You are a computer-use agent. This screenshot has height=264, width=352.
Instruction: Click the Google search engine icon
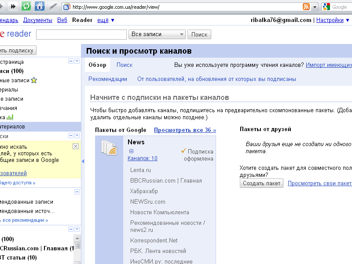(x=326, y=7)
